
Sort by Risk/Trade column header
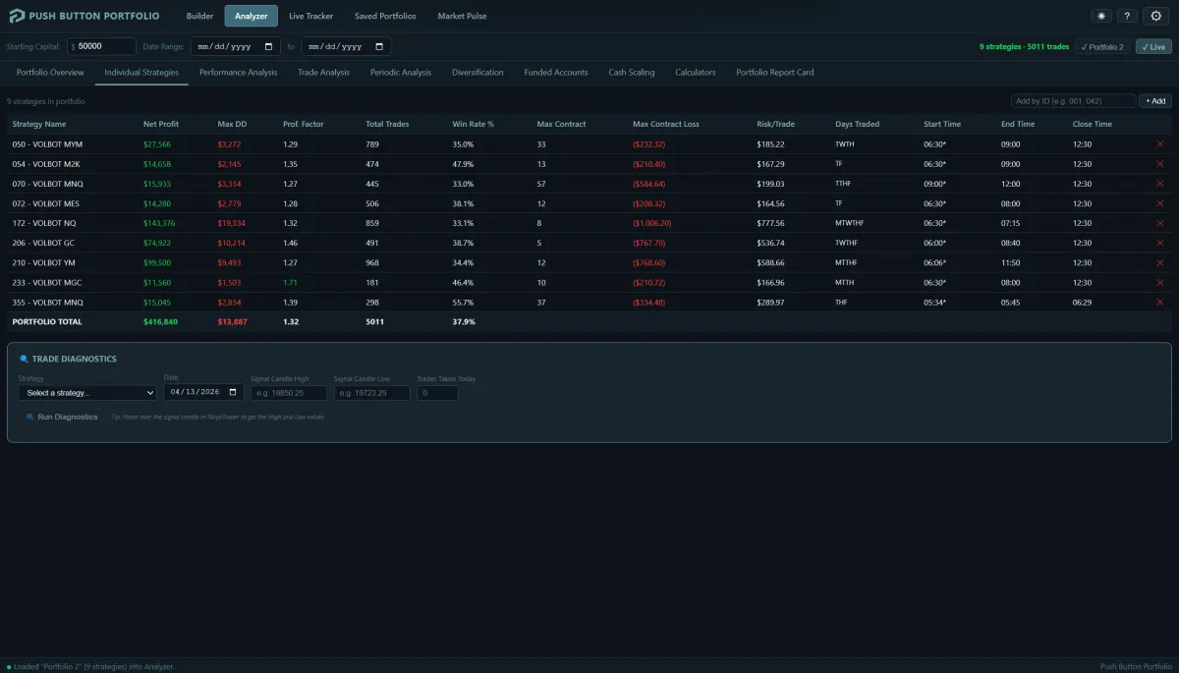(775, 125)
